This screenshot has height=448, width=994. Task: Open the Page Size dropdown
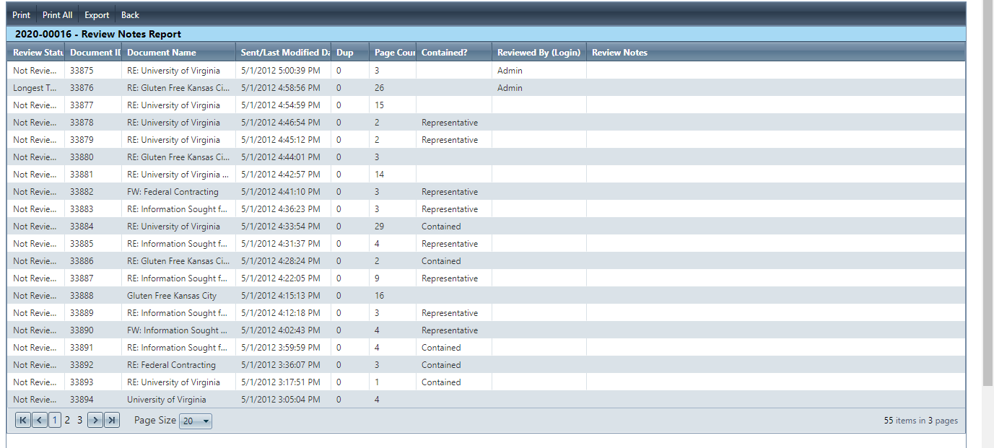pos(196,421)
